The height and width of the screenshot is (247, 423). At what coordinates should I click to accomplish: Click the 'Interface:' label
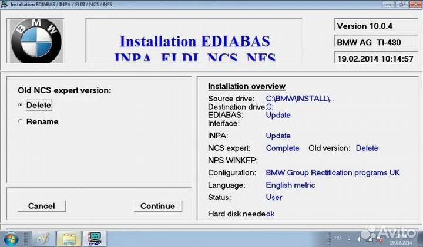point(224,123)
